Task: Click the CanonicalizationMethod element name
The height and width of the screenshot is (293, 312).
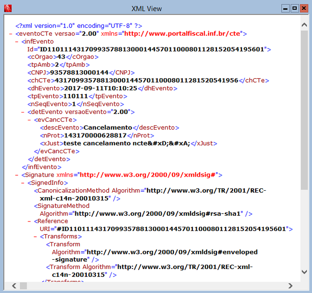Action: (73, 191)
